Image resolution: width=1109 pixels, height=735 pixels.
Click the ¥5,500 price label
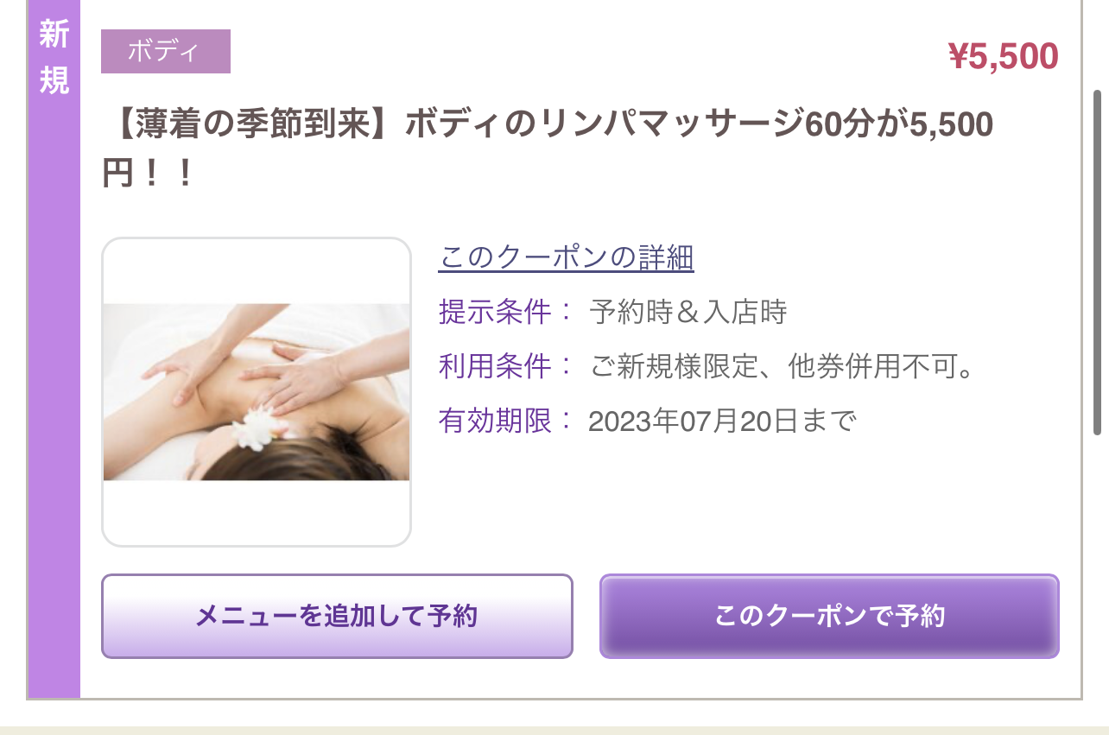click(1003, 57)
